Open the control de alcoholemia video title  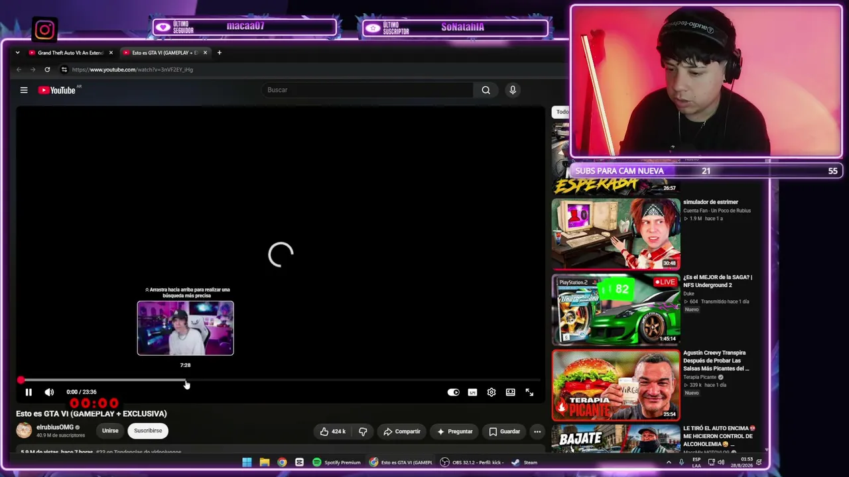719,436
